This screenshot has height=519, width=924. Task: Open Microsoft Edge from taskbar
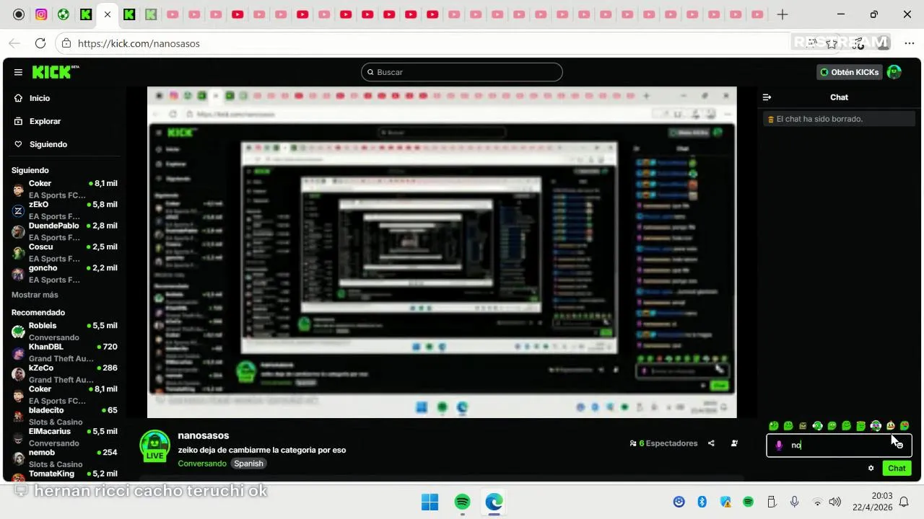[x=494, y=502]
